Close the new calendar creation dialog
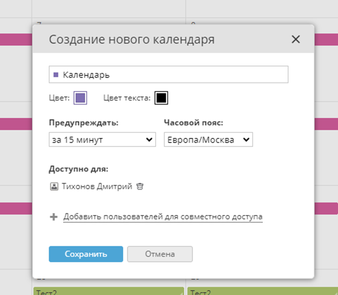 [x=296, y=39]
